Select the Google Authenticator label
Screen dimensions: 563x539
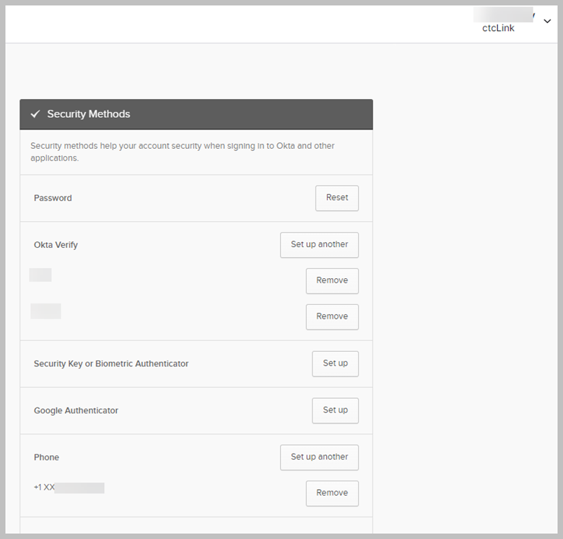click(x=76, y=410)
